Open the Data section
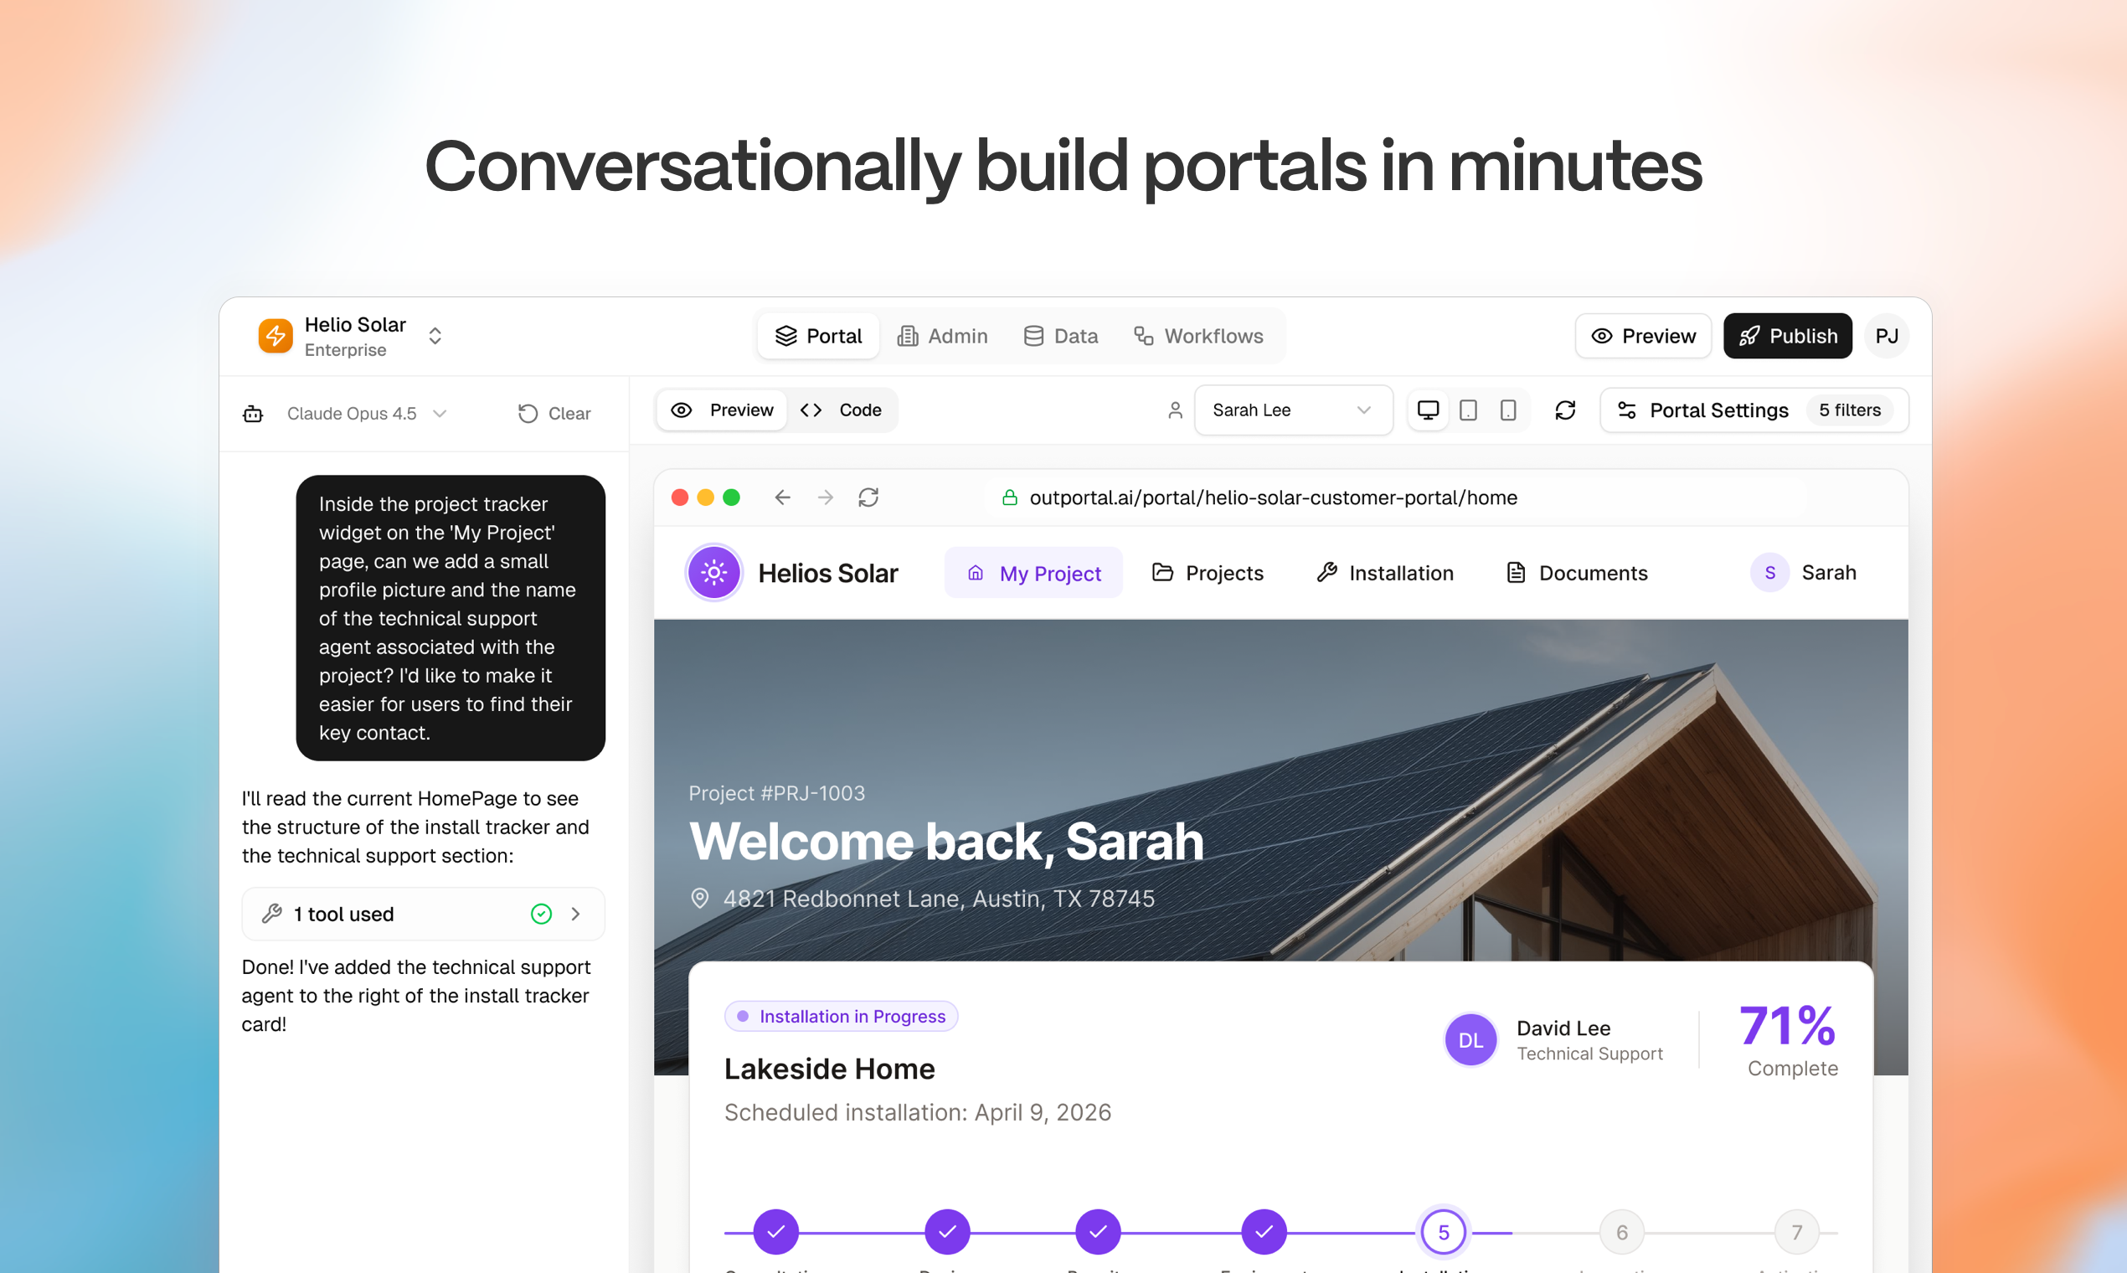Viewport: 2127px width, 1273px height. (1061, 335)
